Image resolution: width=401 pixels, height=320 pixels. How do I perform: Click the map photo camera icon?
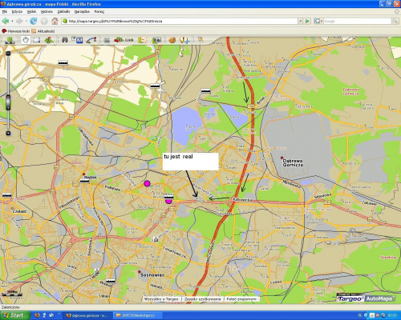(156, 40)
